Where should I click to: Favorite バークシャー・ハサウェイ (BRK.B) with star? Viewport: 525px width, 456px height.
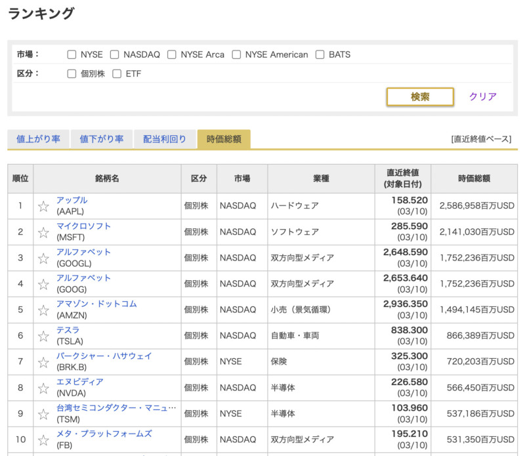(43, 362)
